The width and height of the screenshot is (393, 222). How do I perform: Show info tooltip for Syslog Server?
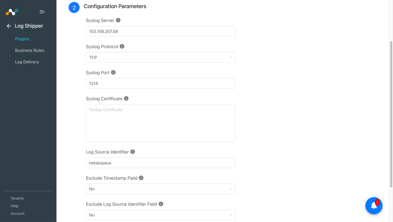click(118, 20)
